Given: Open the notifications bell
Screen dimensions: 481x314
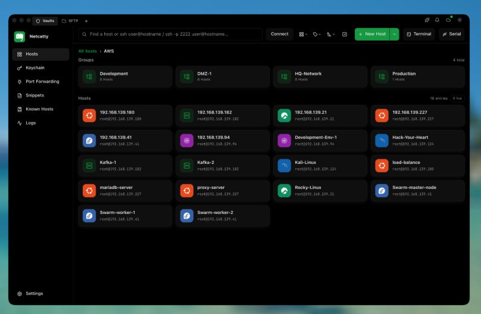Looking at the screenshot, I should (437, 20).
